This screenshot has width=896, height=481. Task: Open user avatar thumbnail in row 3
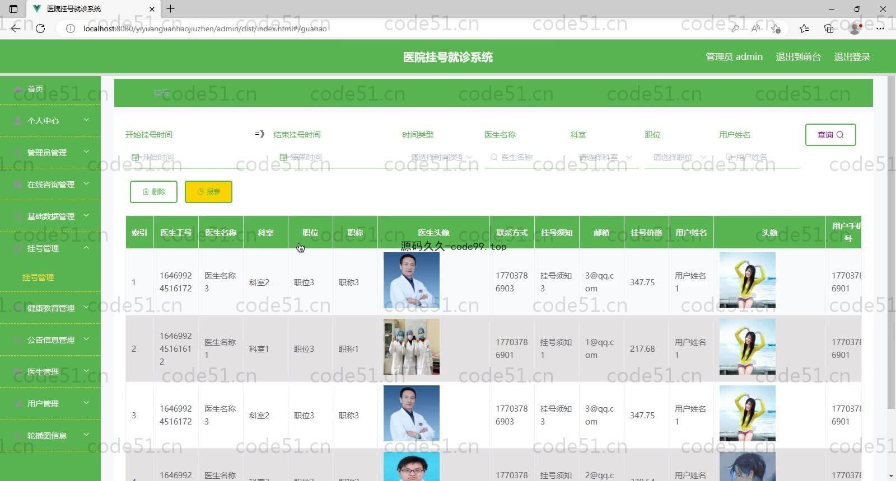click(747, 413)
